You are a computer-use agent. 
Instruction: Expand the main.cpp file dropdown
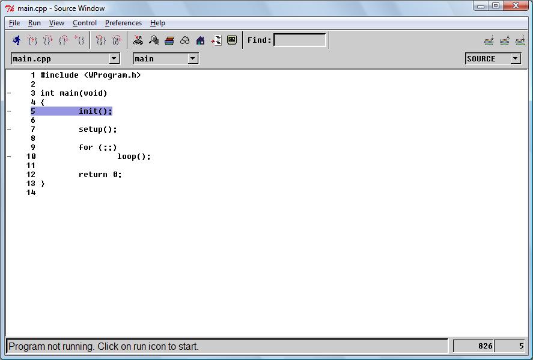pos(114,58)
